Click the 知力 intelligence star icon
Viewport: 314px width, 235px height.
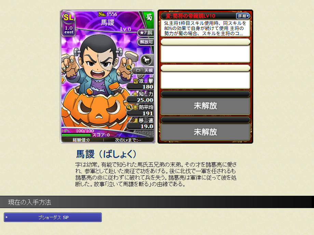point(135,94)
